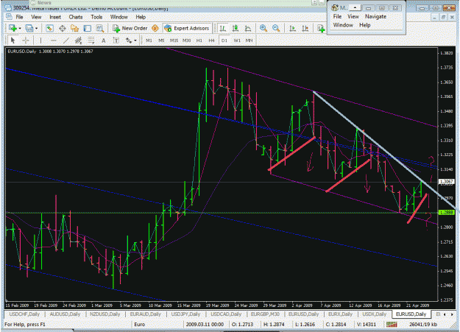Open the Charts menu

click(76, 17)
